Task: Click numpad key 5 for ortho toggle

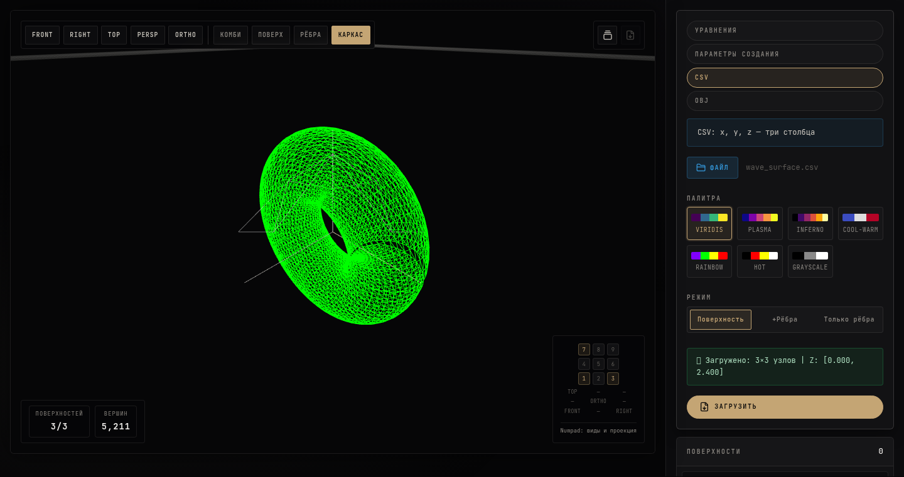Action: tap(598, 364)
